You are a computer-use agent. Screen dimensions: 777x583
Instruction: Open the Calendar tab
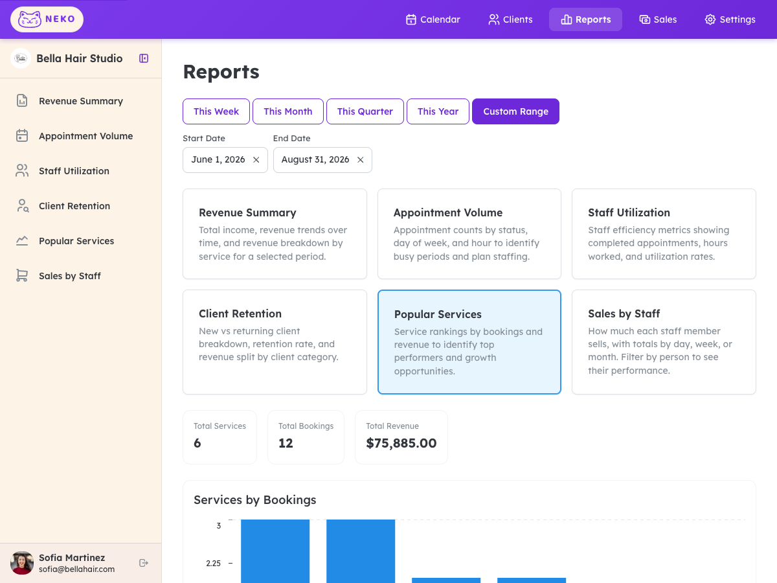pyautogui.click(x=433, y=19)
